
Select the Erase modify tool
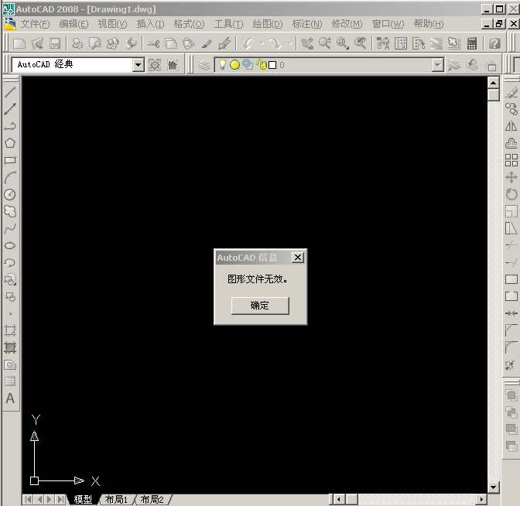tap(511, 92)
